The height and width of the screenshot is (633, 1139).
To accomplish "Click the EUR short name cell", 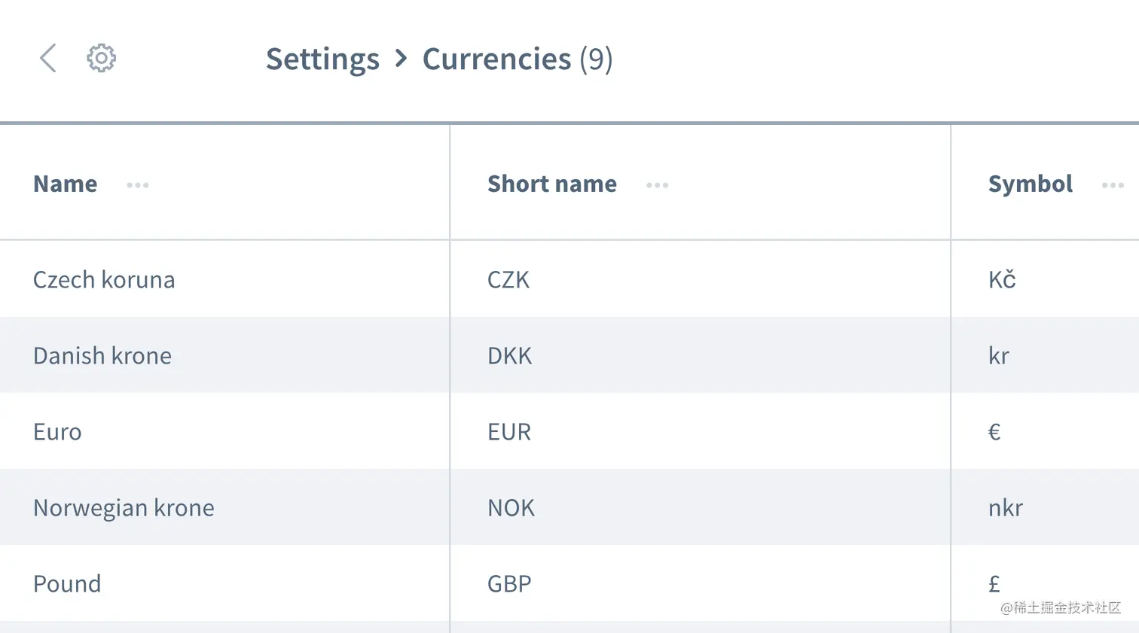I will 509,432.
